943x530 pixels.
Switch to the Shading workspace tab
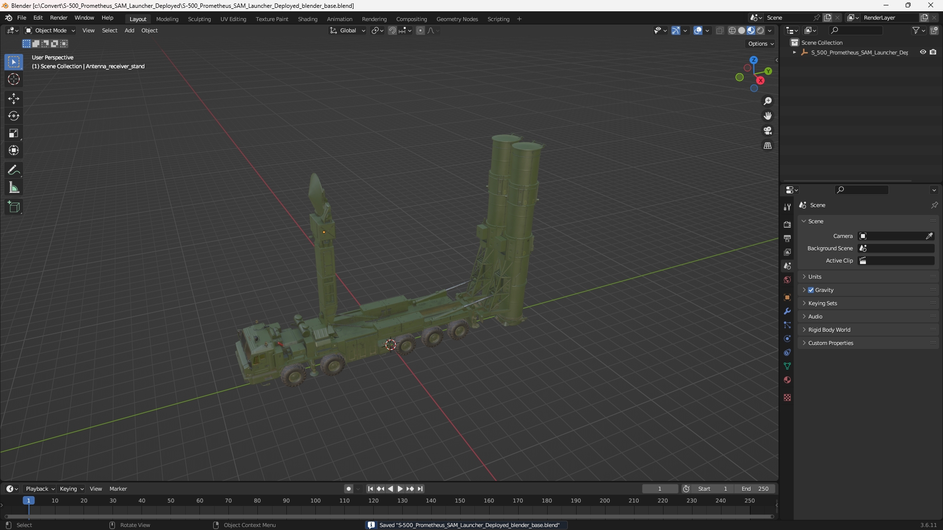point(307,19)
